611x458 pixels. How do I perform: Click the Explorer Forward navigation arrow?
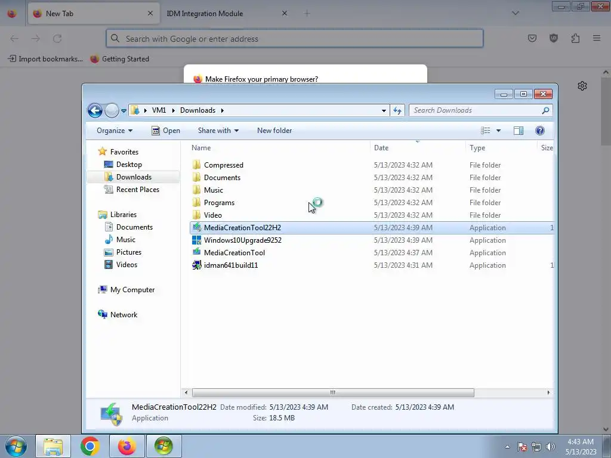pyautogui.click(x=112, y=110)
